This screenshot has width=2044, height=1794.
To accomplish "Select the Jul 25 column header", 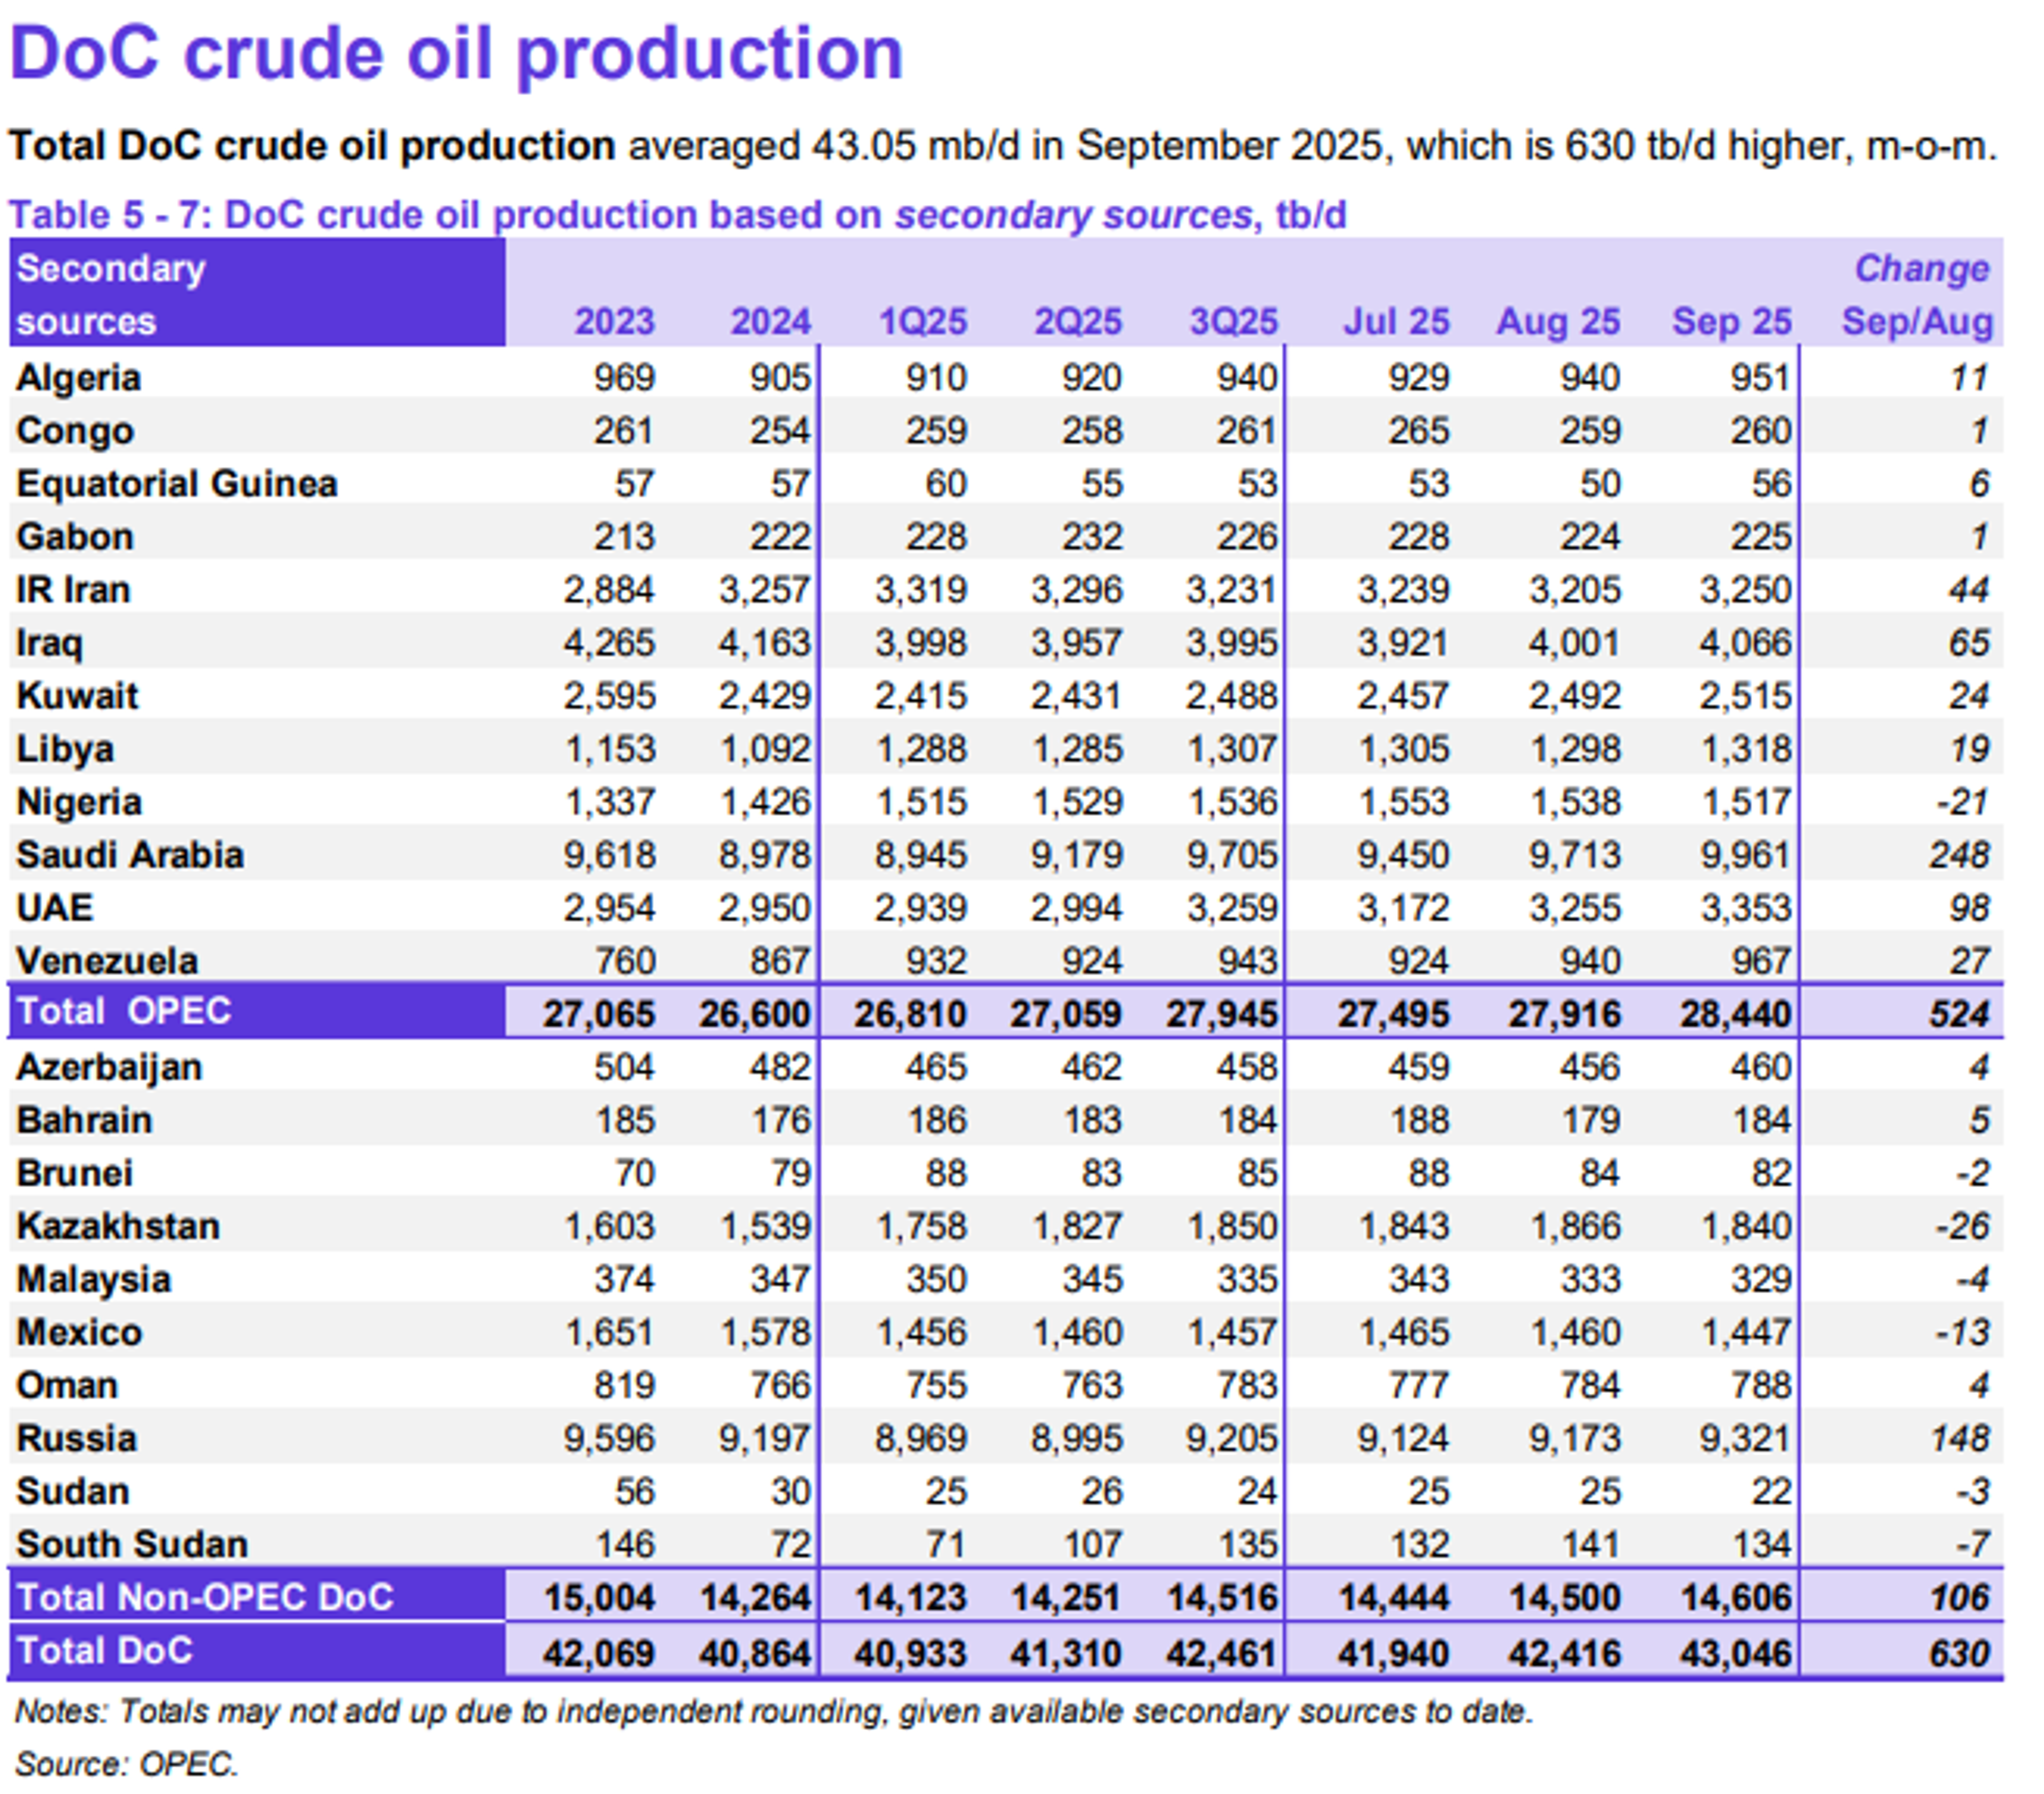I will pyautogui.click(x=1396, y=321).
